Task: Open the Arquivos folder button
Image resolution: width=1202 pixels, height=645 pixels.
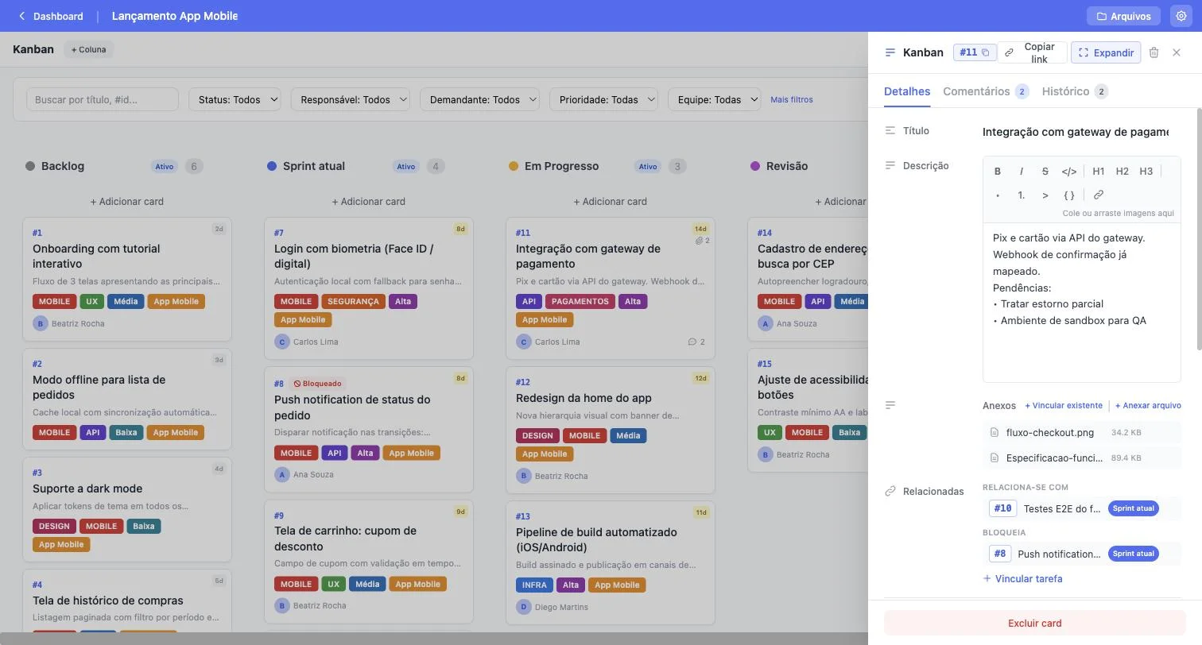Action: 1123,16
